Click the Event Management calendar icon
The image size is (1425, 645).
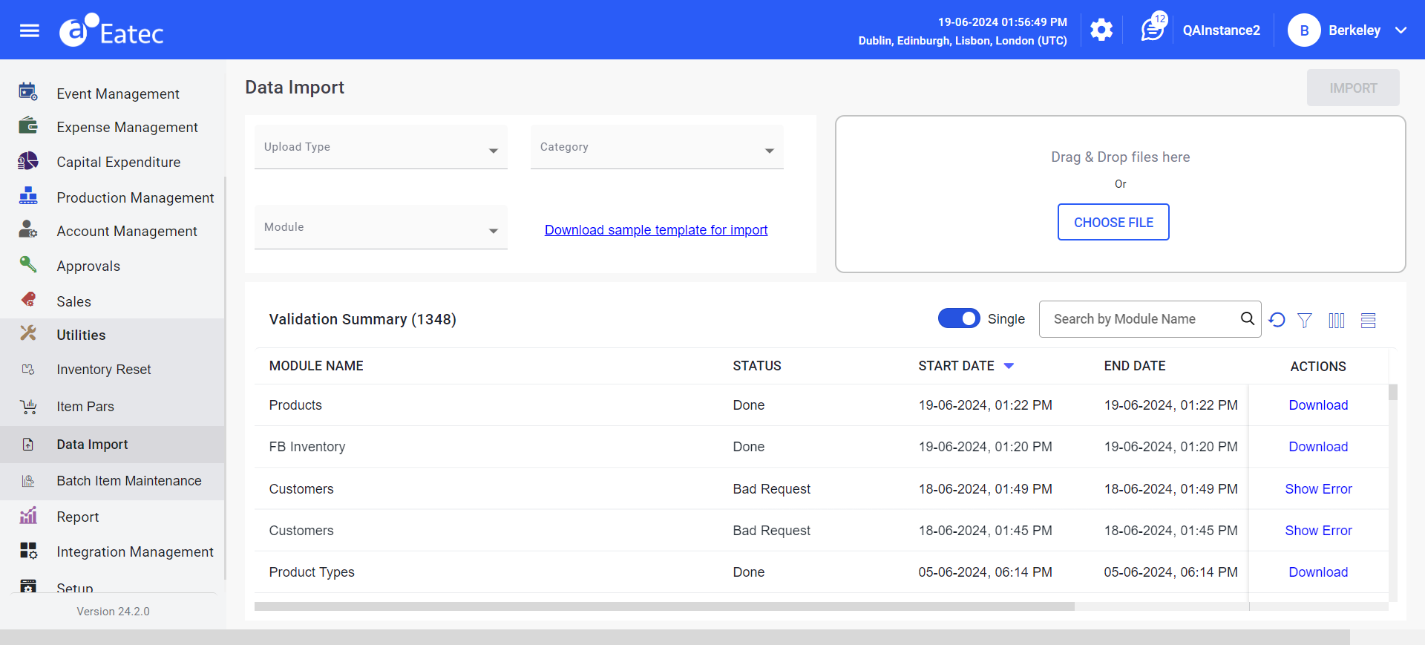pyautogui.click(x=28, y=92)
